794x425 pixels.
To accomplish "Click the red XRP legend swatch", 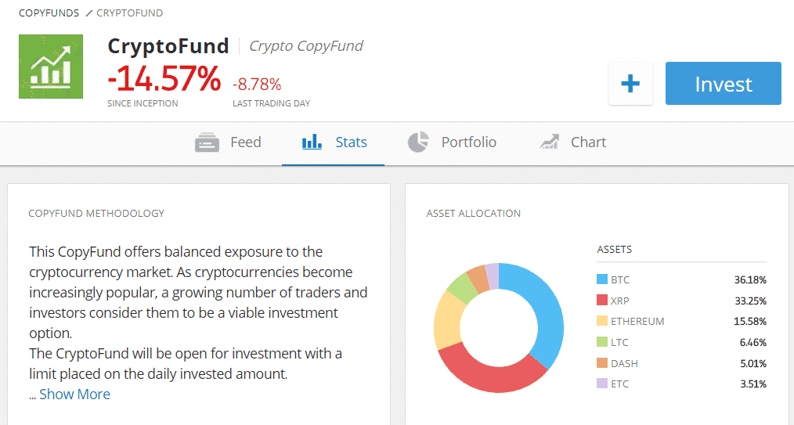I will pos(602,301).
